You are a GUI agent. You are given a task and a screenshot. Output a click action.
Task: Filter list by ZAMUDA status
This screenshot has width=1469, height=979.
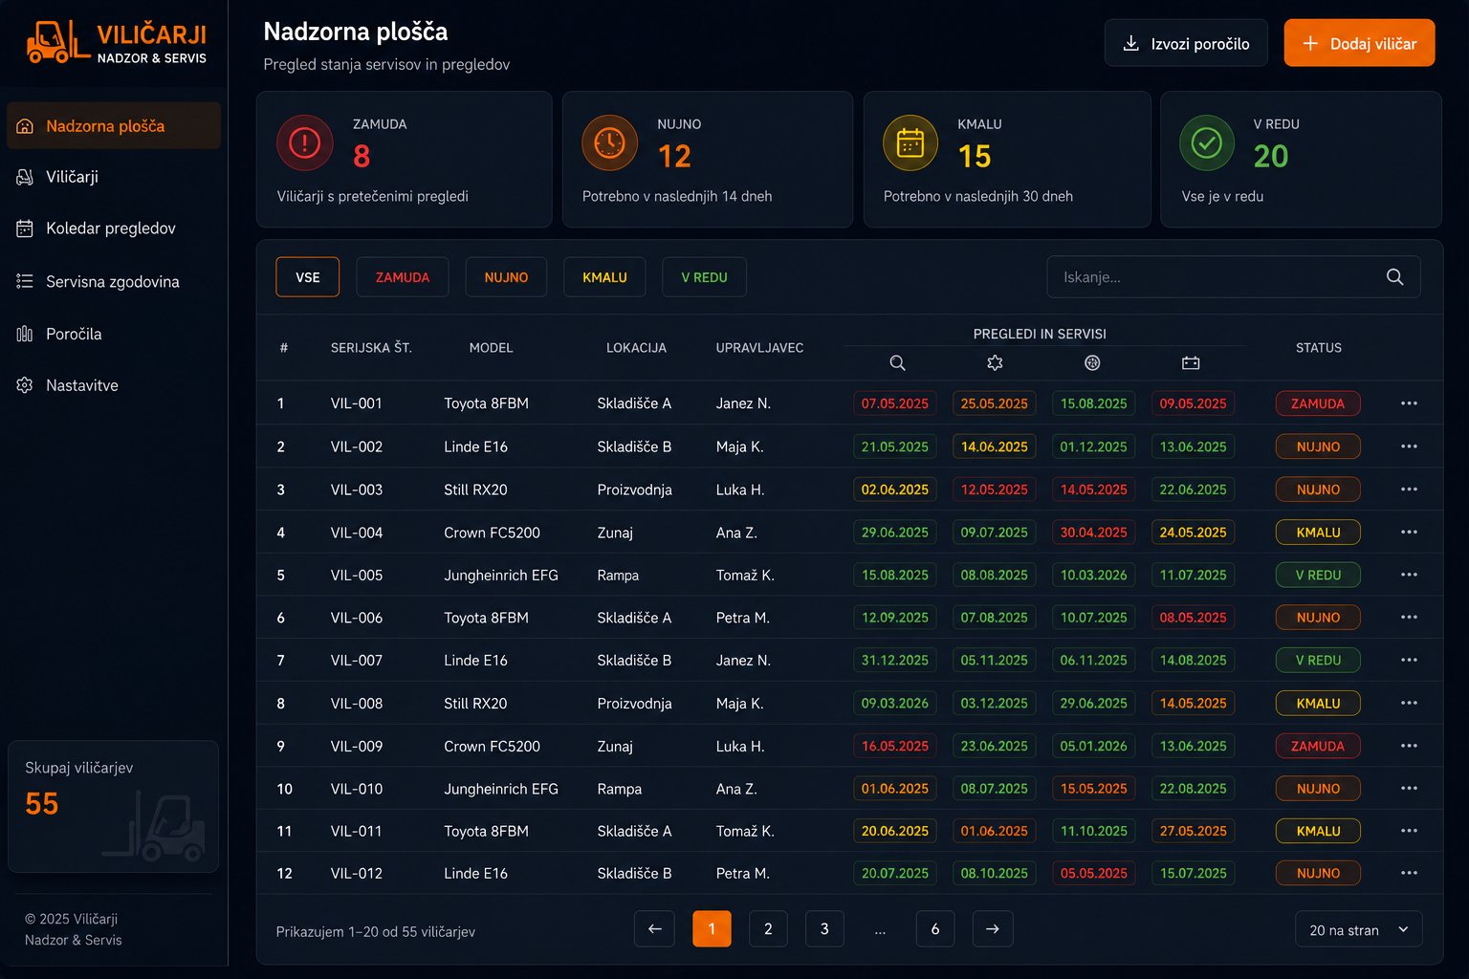coord(403,277)
